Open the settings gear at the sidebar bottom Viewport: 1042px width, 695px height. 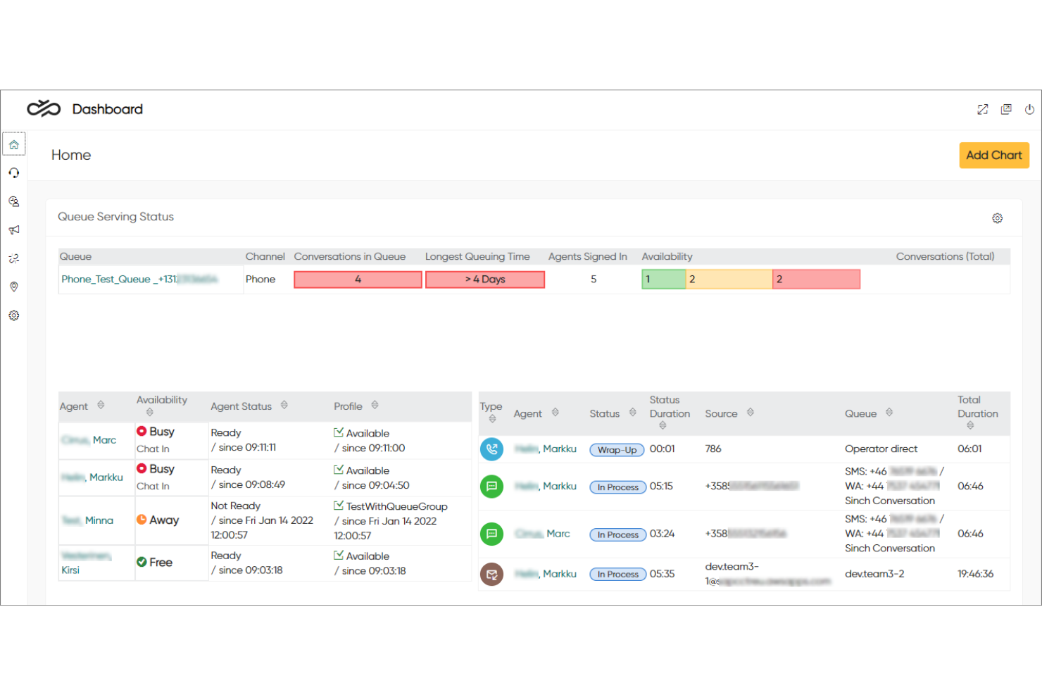13,315
